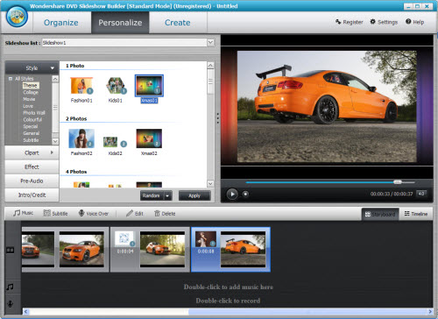Choose the Xmas01 style thumbnail
438x319 pixels.
149,86
